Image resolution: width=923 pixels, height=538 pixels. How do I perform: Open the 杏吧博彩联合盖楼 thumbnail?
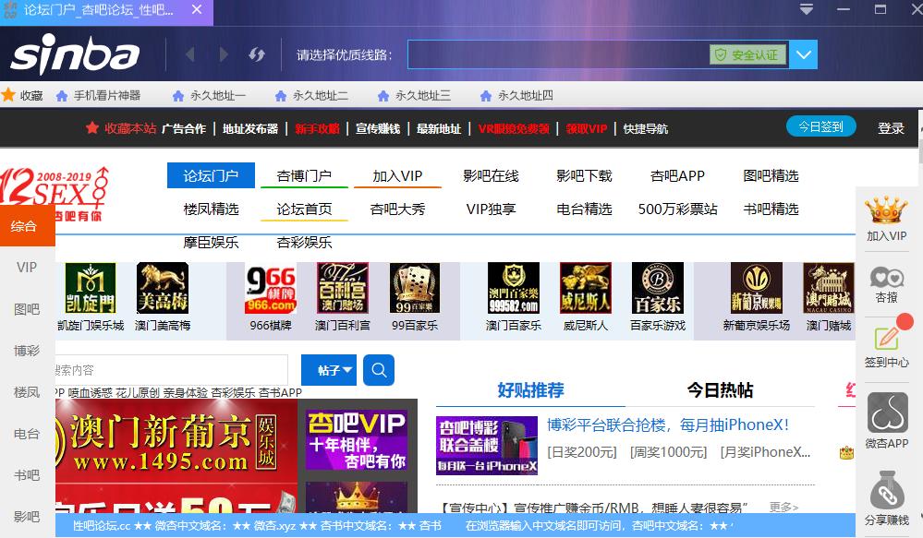coord(487,446)
